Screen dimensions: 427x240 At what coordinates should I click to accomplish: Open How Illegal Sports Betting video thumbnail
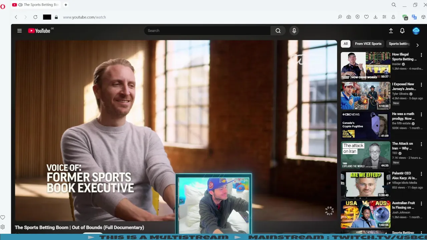(366, 66)
